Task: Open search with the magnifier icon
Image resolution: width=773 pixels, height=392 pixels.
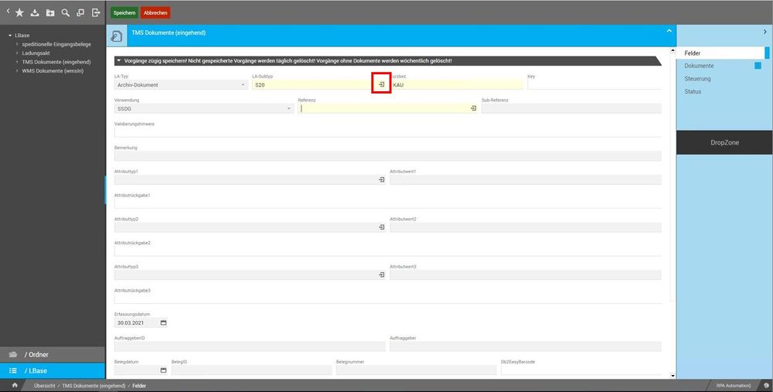Action: [x=65, y=13]
